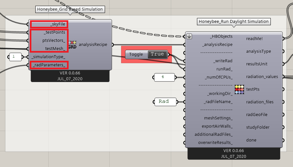This screenshot has width=293, height=167.
Task: Select the _HBObjects input
Action: coord(221,36)
